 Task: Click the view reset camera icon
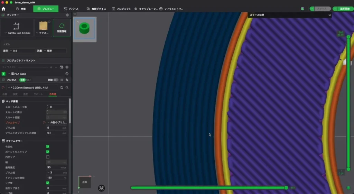tap(101, 188)
